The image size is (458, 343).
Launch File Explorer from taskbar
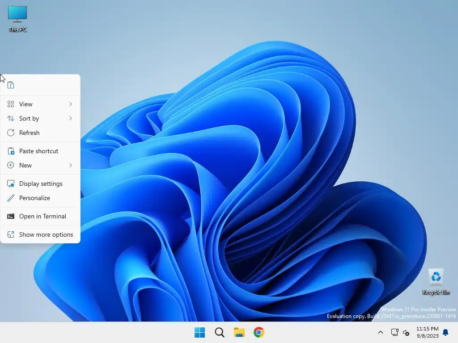click(239, 332)
